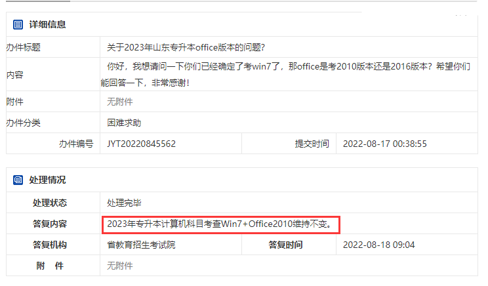Click the 办件编号 label cell
Screen dimensions: 488x286
coord(53,144)
